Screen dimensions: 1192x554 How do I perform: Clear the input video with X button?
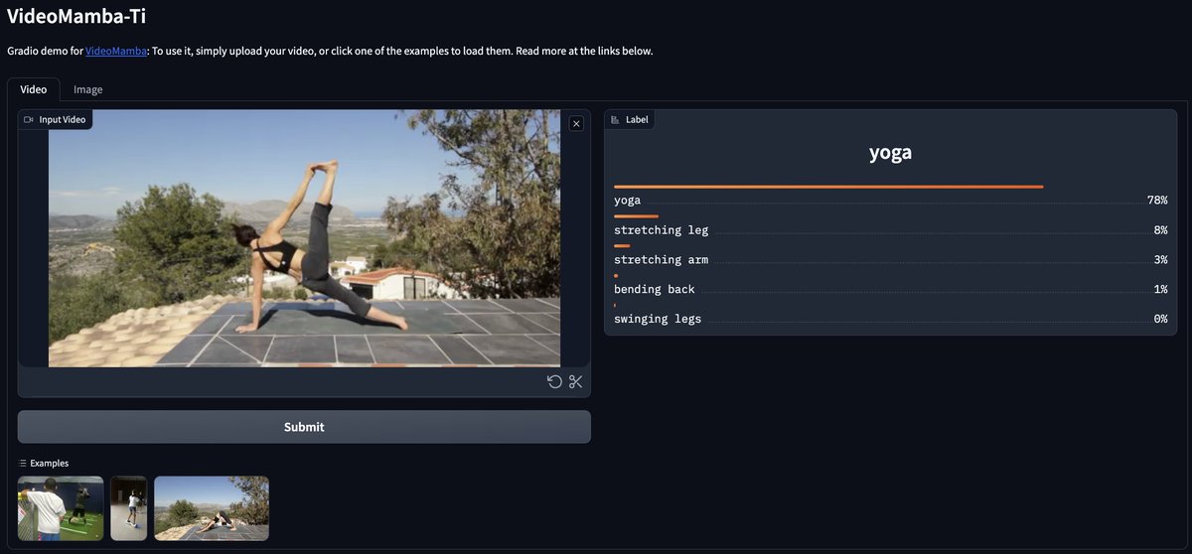(x=576, y=123)
